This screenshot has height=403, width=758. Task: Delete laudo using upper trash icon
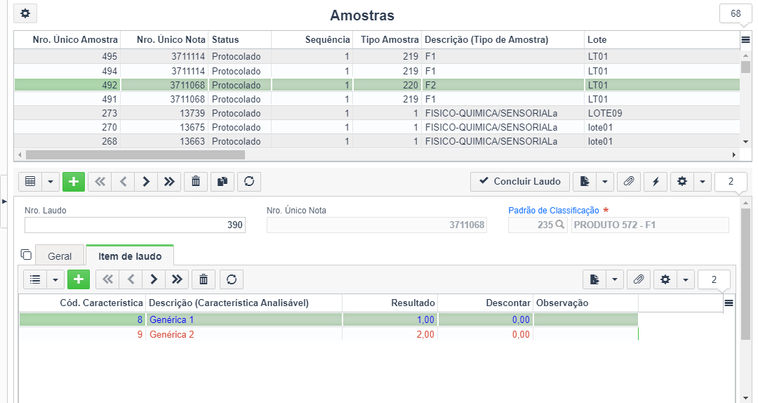[196, 181]
